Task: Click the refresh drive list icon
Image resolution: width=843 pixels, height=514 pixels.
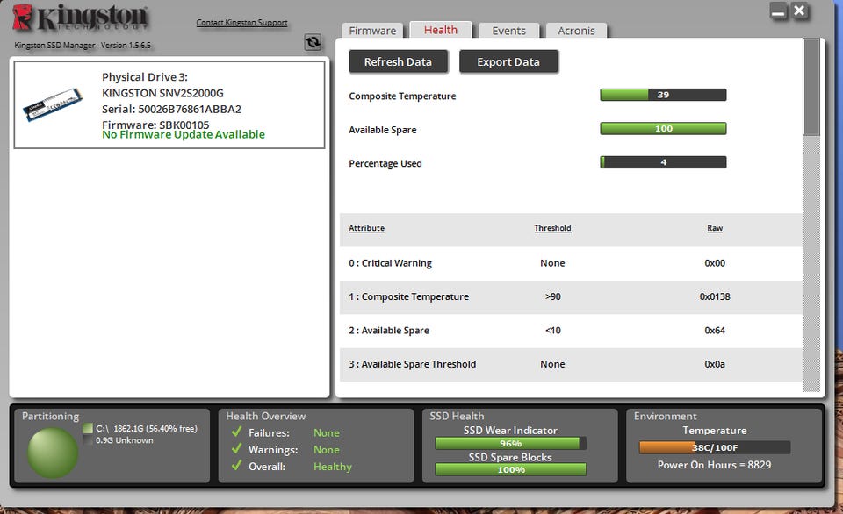Action: (x=313, y=42)
